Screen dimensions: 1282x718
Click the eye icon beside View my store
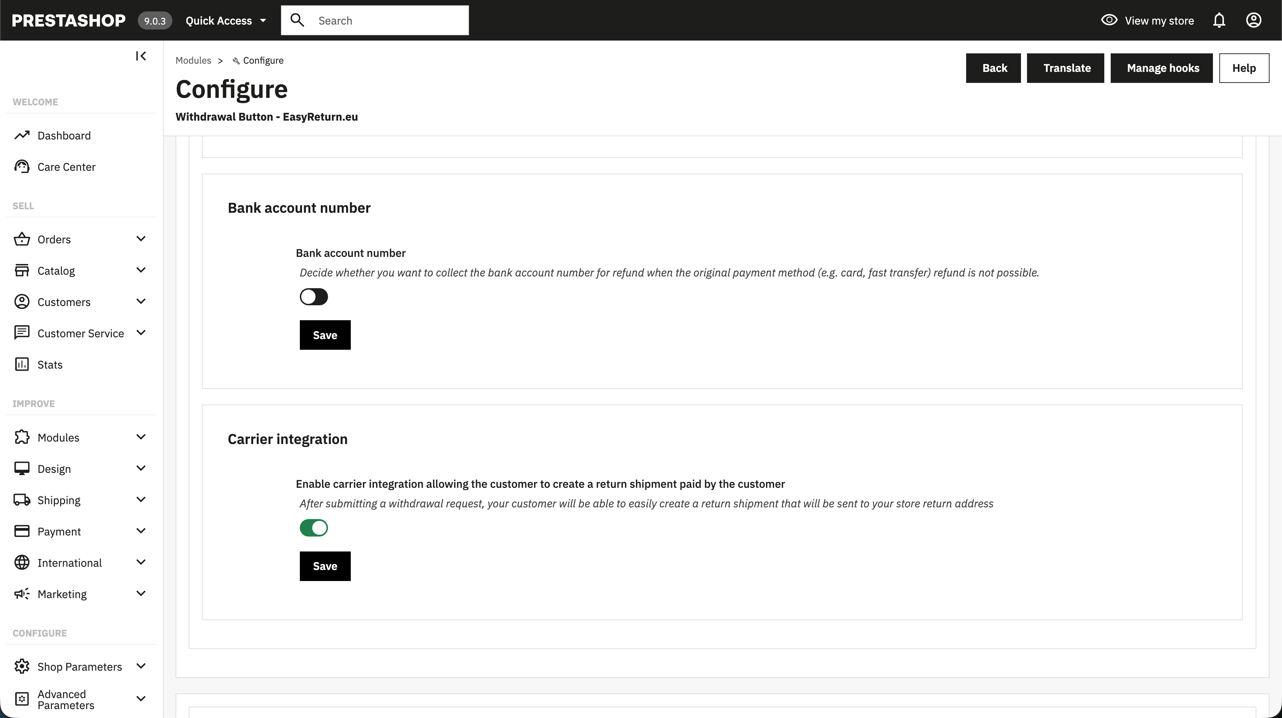point(1109,20)
